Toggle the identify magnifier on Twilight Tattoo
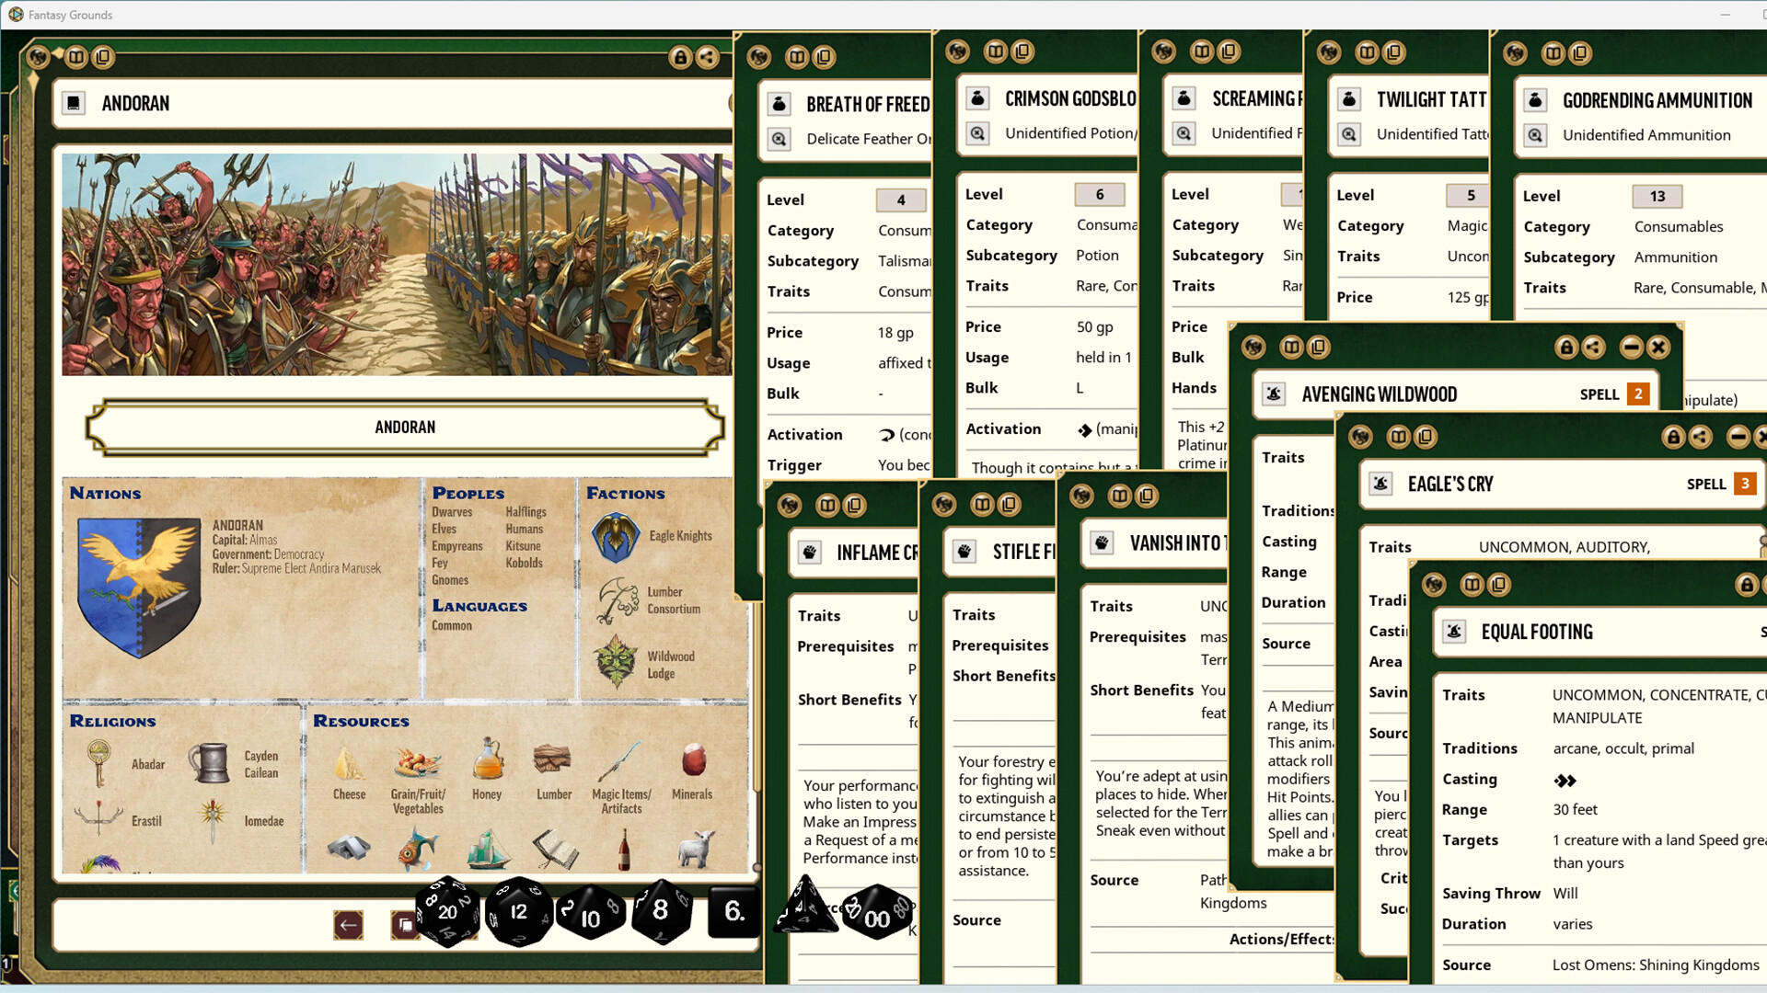 pyautogui.click(x=1349, y=134)
